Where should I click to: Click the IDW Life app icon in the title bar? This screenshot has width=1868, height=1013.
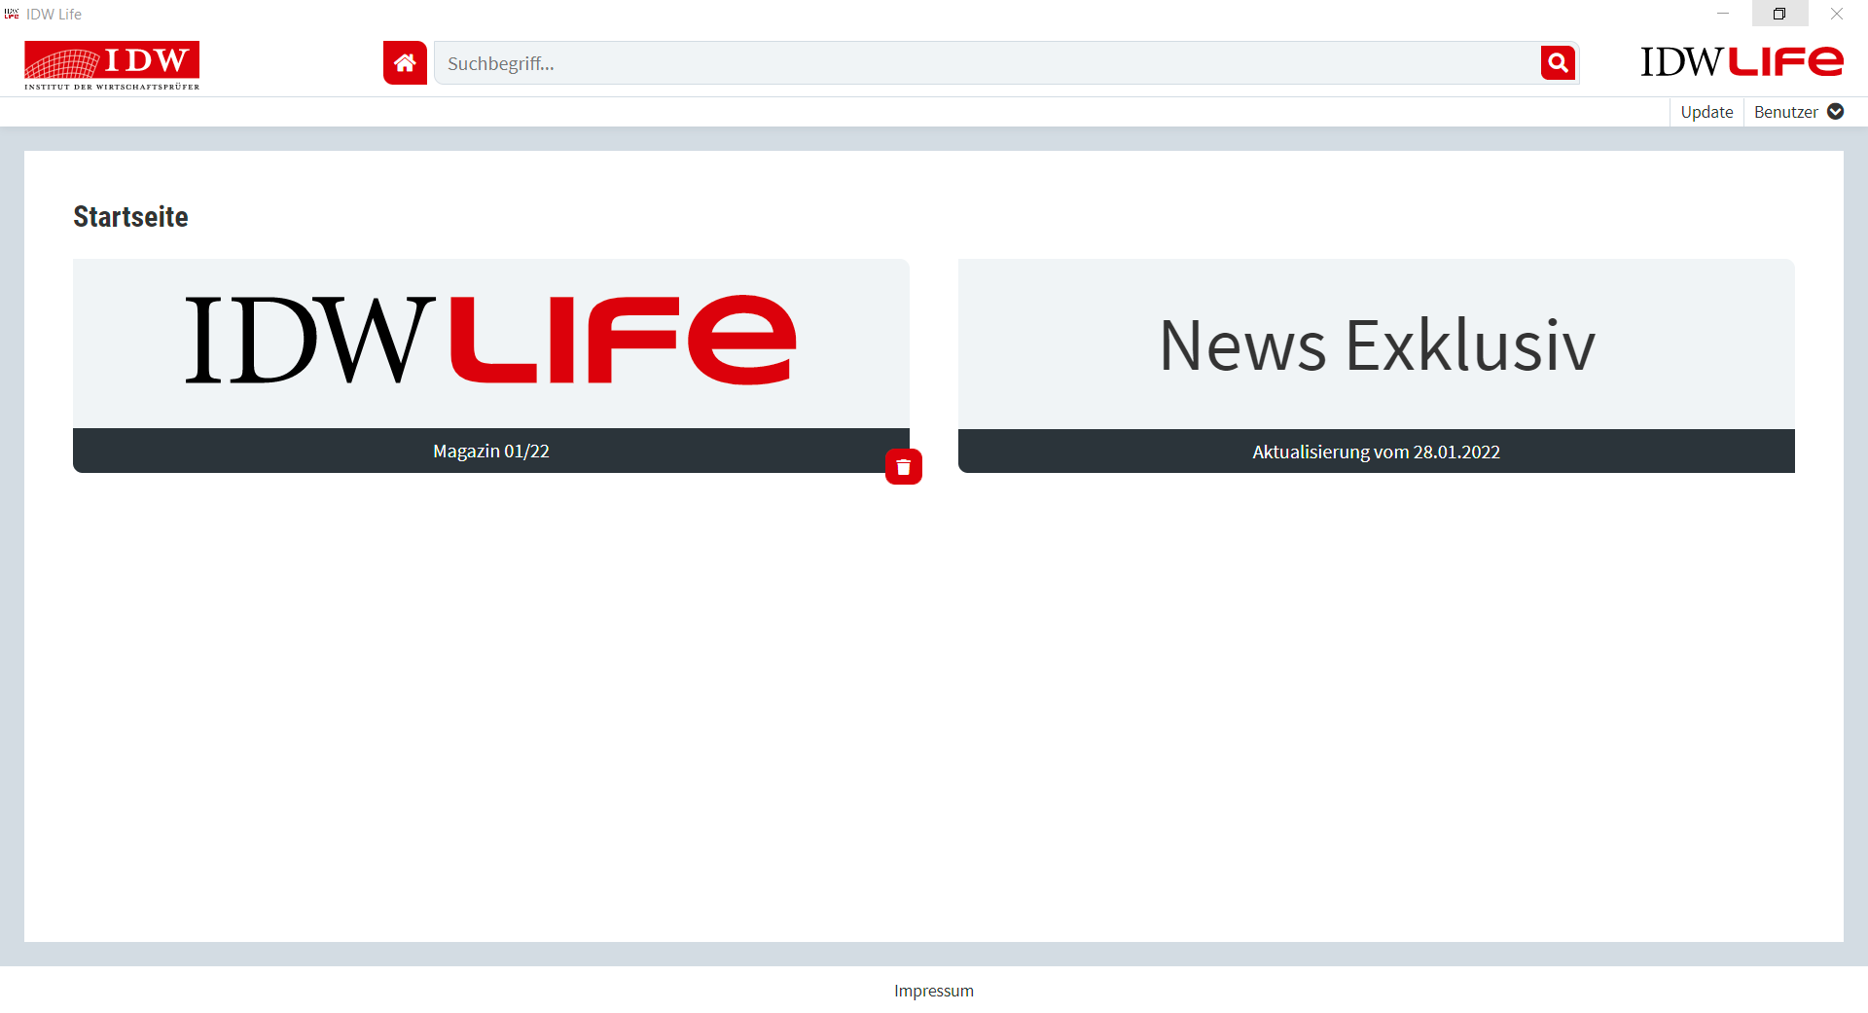tap(12, 14)
